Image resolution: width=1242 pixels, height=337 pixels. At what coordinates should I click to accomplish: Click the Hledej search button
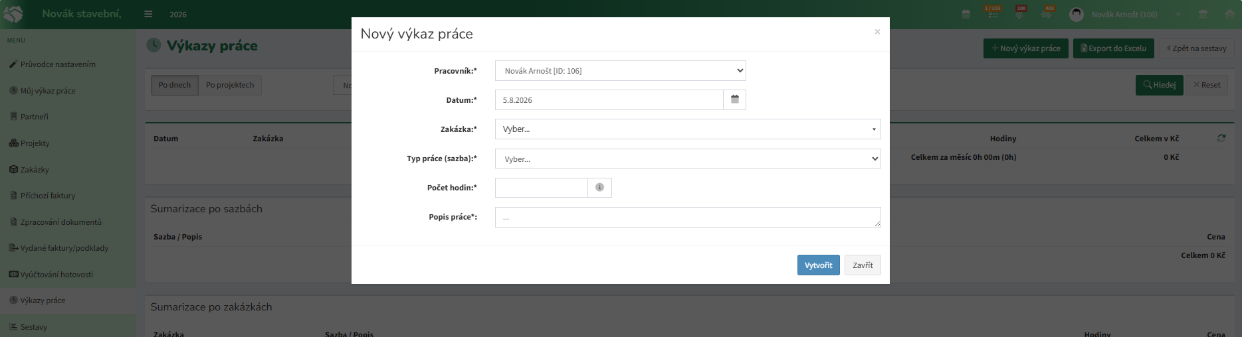point(1159,85)
